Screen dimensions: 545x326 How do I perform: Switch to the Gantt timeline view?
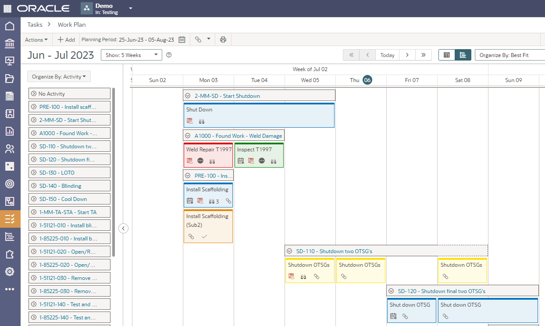(x=463, y=55)
